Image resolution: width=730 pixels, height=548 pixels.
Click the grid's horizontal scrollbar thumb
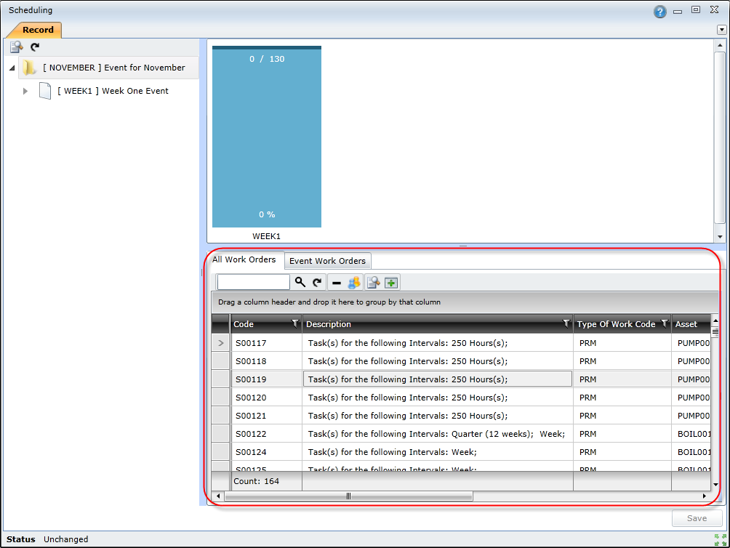[348, 496]
